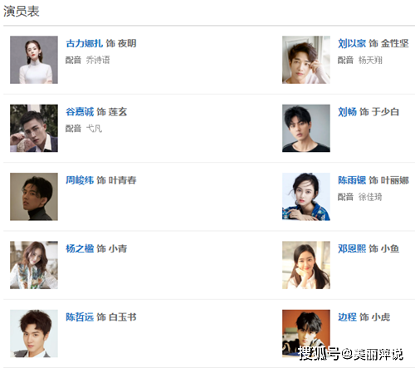This screenshot has height=368, width=415.
Task: Select the 邓恩熙 actor link
Action: [x=352, y=248]
